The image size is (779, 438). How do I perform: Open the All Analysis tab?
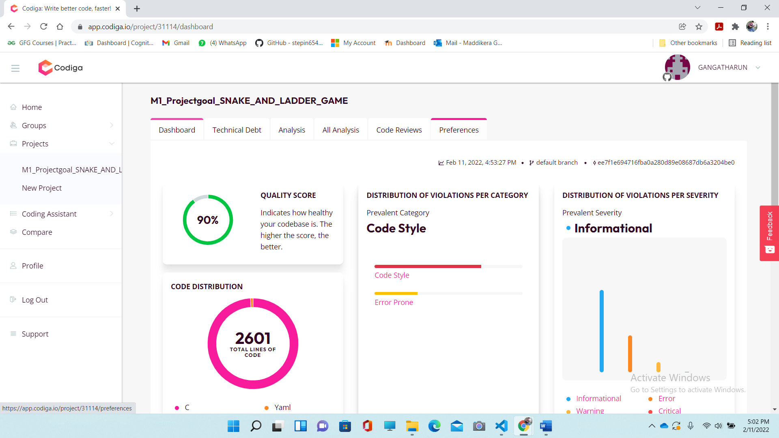tap(341, 130)
